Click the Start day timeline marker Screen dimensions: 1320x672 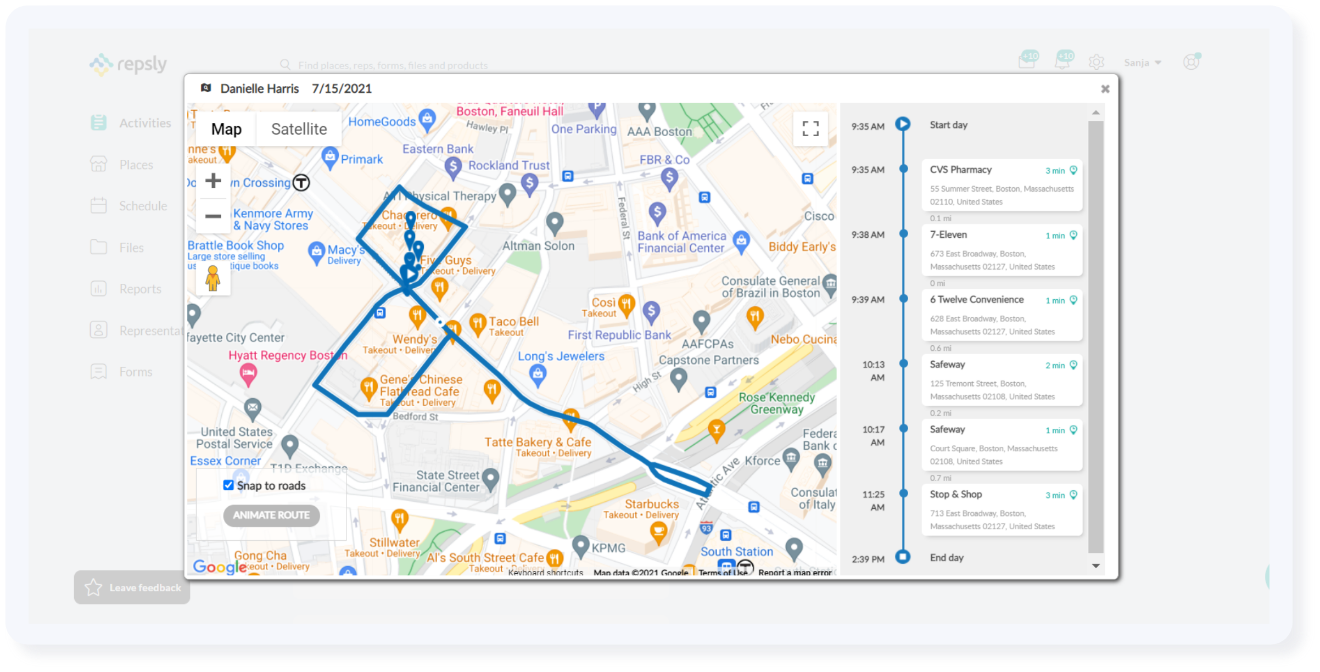click(903, 124)
